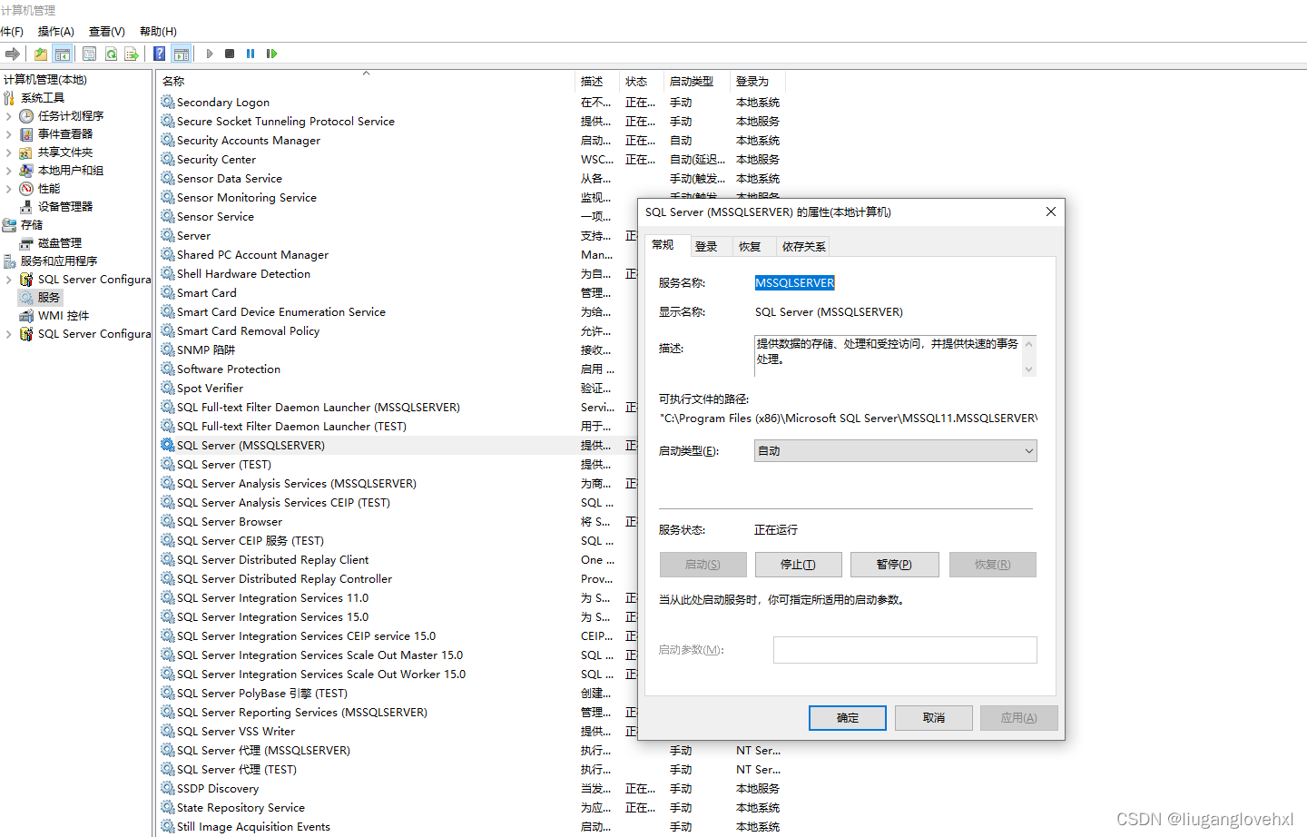Click the pause service toolbar icon
The image size is (1307, 837).
(x=251, y=54)
